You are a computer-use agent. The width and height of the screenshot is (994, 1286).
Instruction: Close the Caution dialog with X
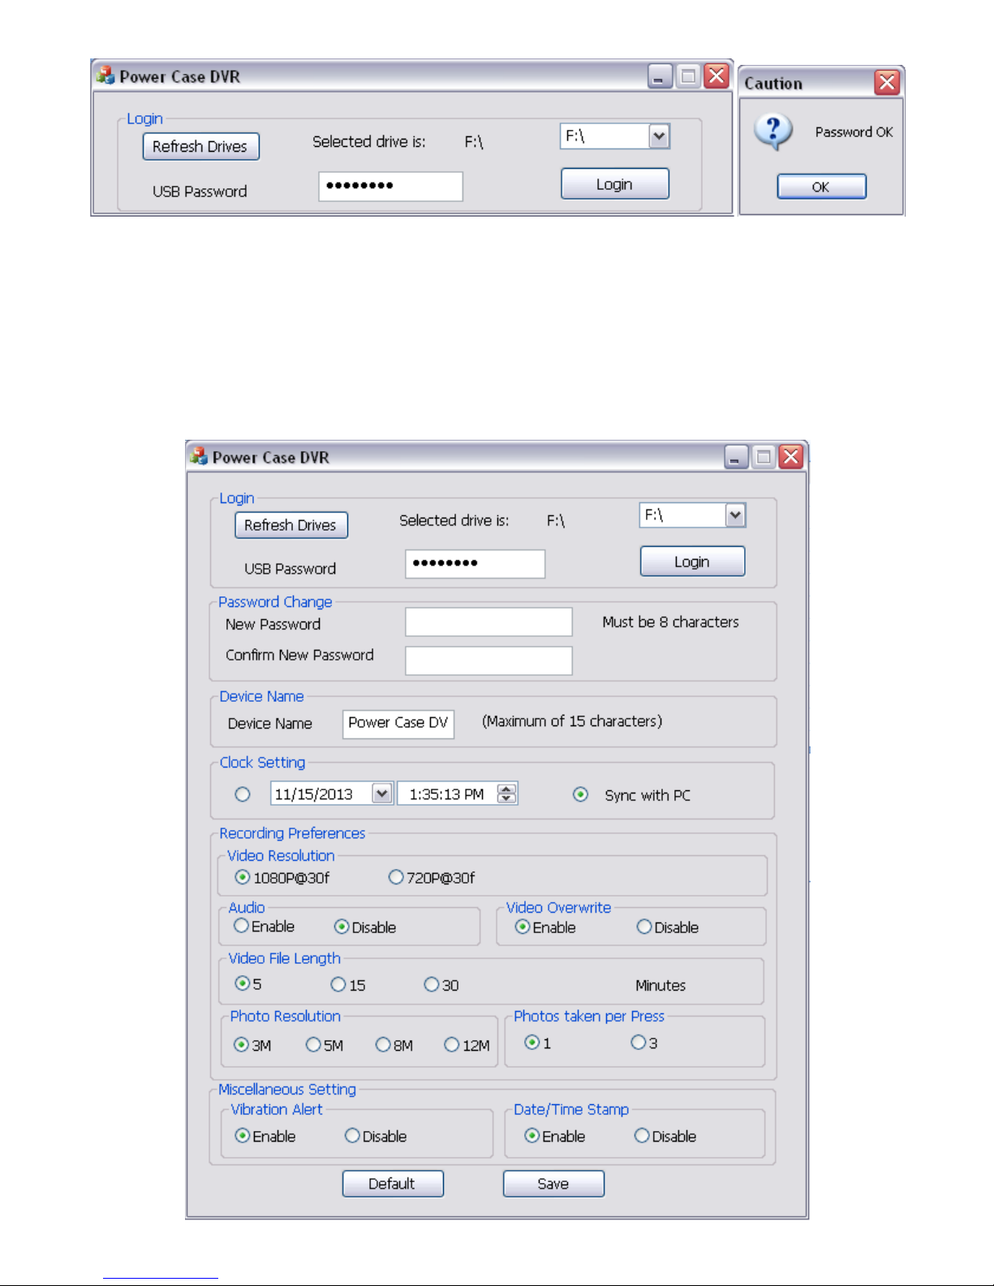click(x=887, y=82)
